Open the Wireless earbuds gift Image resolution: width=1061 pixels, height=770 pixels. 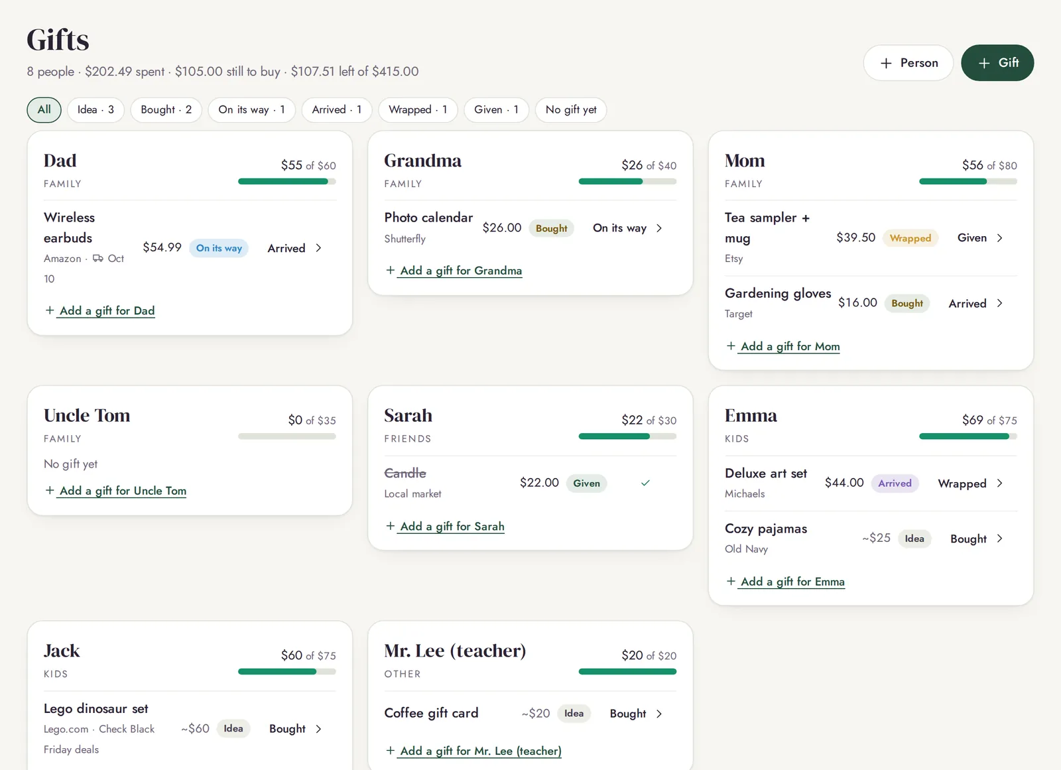coord(69,227)
